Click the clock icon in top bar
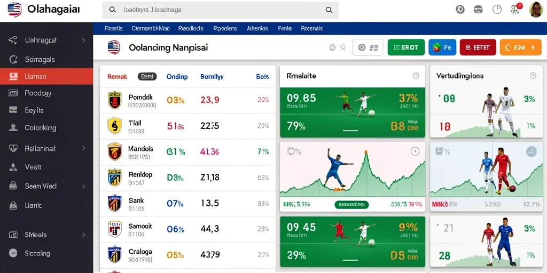 [497, 10]
